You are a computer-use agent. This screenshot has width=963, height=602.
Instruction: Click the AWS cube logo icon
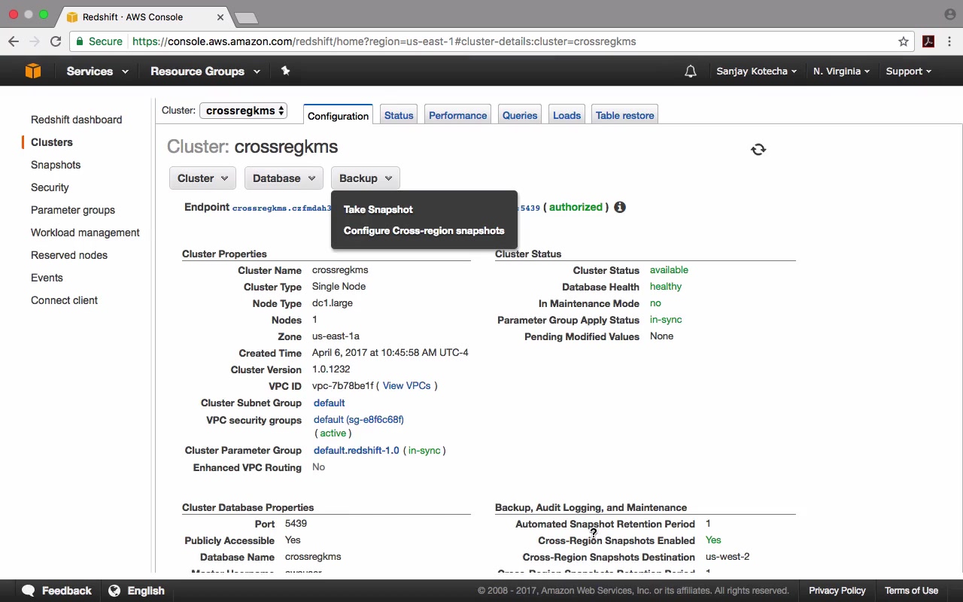point(33,71)
